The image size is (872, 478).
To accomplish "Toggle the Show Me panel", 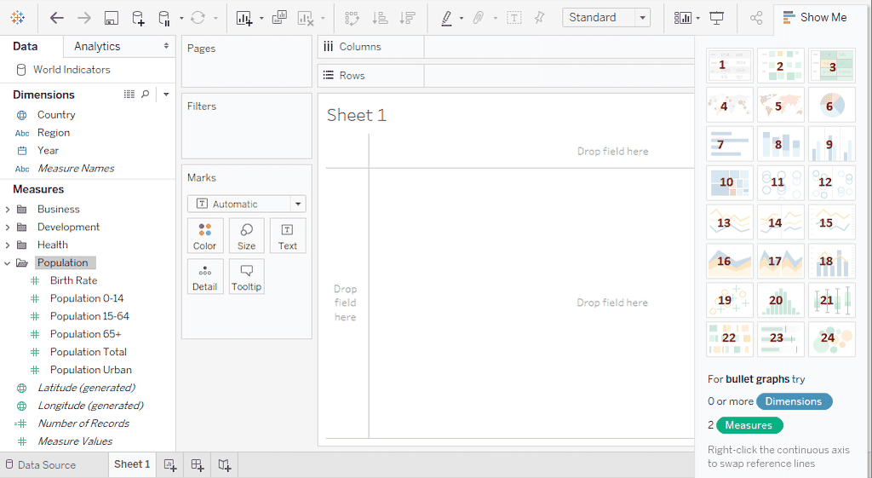I will point(814,17).
